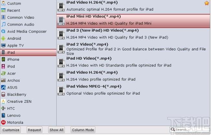211x135 pixels.
Task: Select the Lenovo icon
Action: [x=3, y=115]
